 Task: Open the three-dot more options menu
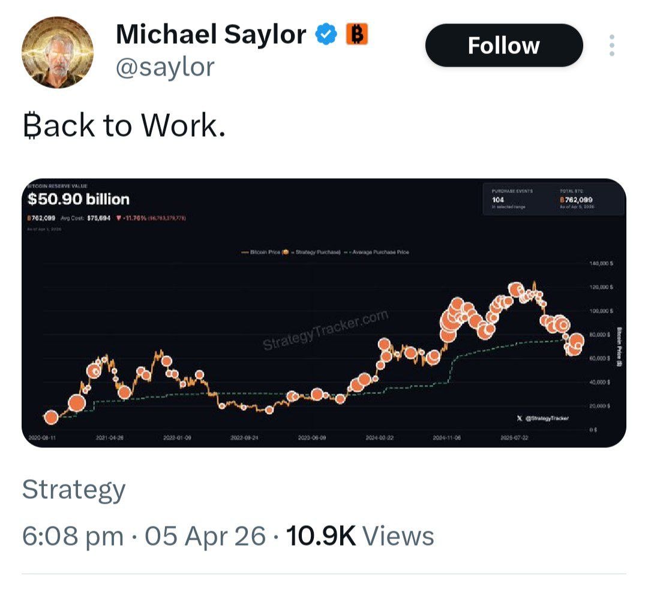coord(611,46)
